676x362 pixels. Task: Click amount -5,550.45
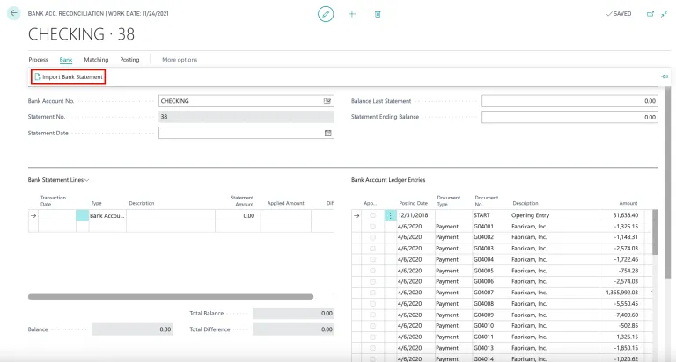point(626,304)
